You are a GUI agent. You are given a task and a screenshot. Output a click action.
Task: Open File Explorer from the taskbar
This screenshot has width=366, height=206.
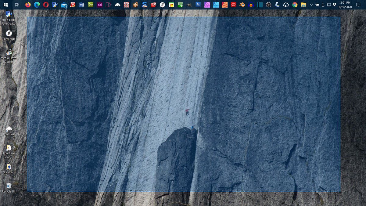tap(303, 5)
